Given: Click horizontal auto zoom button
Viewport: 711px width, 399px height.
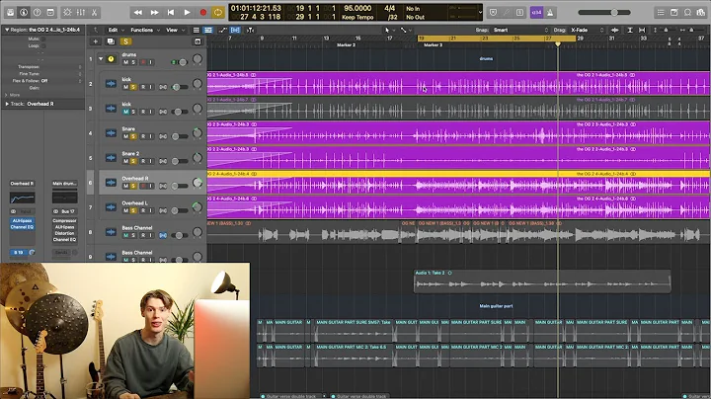Looking at the screenshot, I should pyautogui.click(x=642, y=30).
